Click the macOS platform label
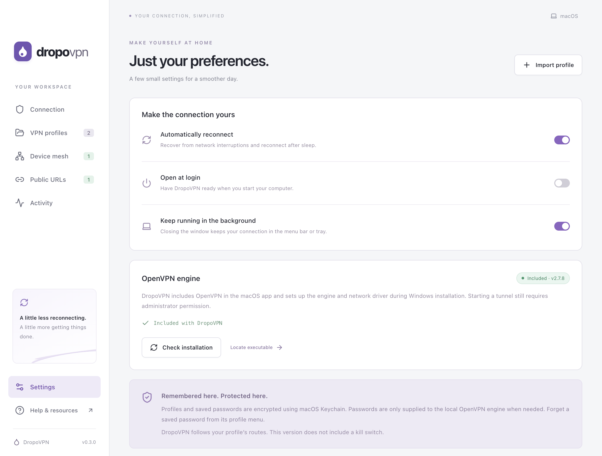Viewport: 602px width, 456px height. pos(569,16)
